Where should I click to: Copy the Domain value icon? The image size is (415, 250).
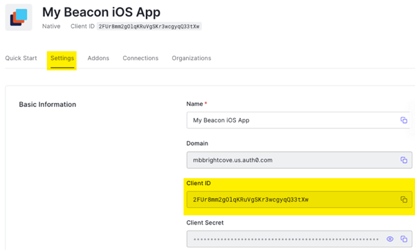[404, 160]
